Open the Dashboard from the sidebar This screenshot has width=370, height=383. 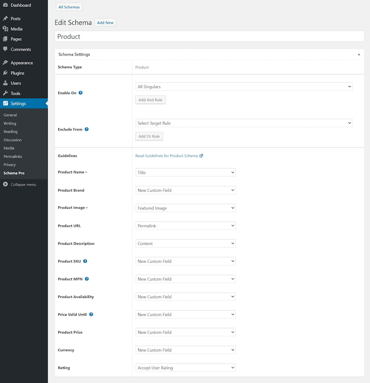point(5,5)
